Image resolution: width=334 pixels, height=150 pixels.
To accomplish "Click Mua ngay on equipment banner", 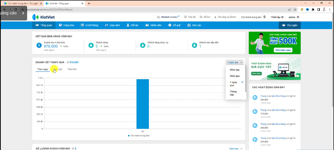I will (256, 73).
